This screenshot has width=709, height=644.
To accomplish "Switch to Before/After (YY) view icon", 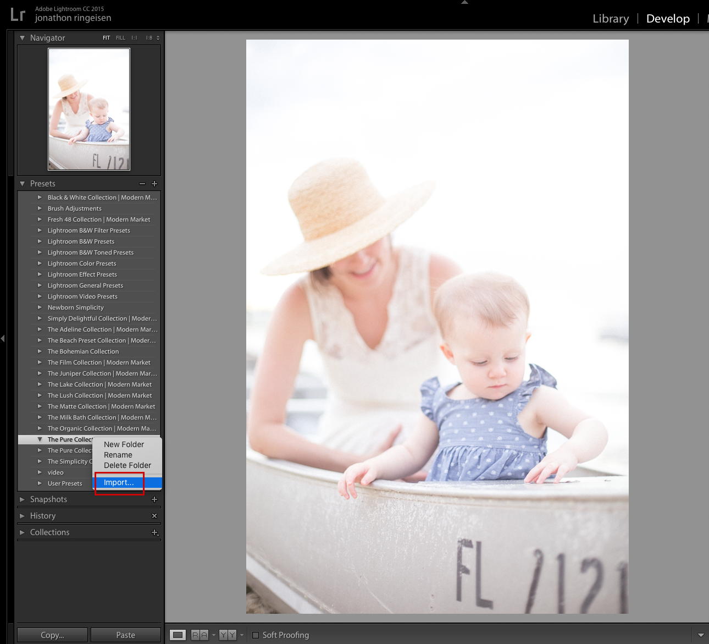I will coord(228,635).
